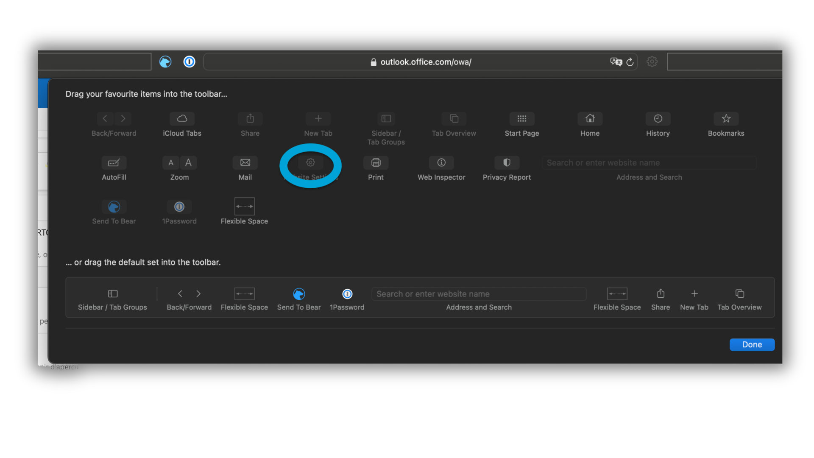Select the Flexible Space item in customization palette

(244, 207)
